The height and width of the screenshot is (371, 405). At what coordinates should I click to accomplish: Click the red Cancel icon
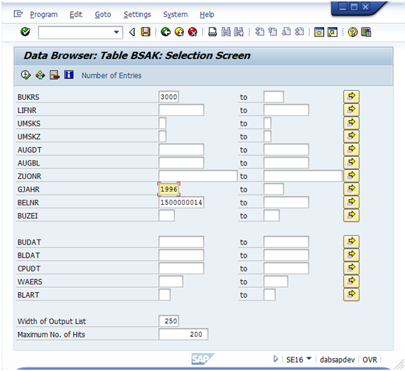[193, 32]
